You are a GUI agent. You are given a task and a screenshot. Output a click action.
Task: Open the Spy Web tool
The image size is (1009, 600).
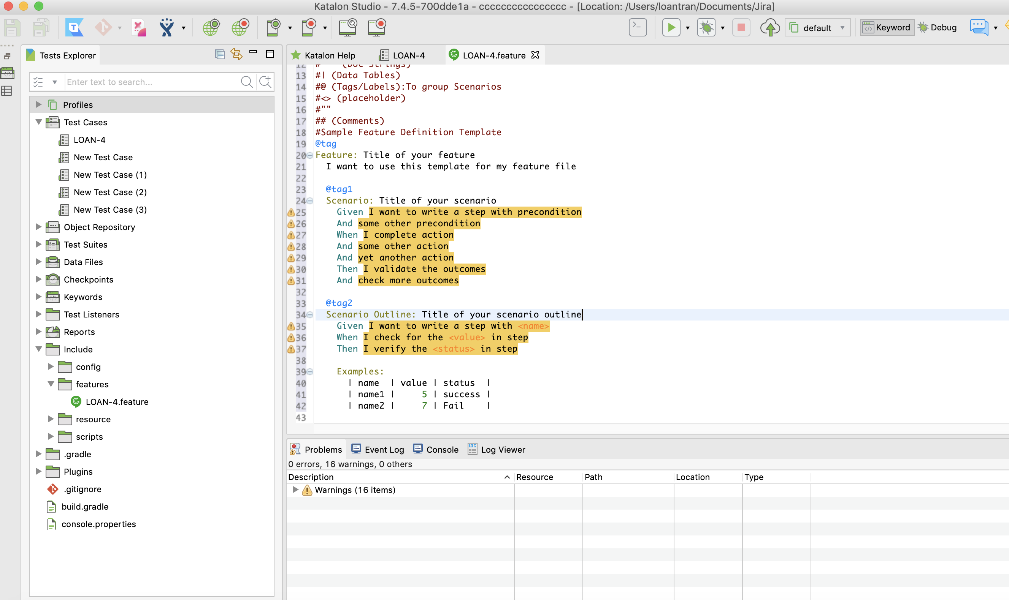[x=211, y=27]
